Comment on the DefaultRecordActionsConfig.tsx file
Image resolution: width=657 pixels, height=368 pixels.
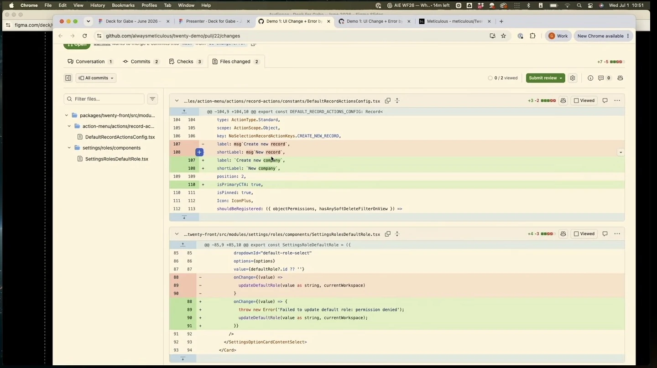[605, 101]
